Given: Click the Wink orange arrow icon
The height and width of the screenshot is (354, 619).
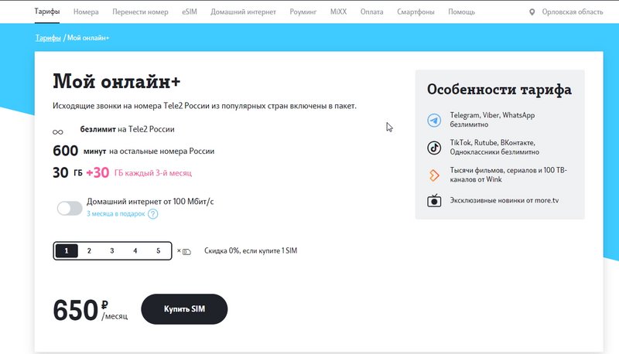Looking at the screenshot, I should 434,175.
